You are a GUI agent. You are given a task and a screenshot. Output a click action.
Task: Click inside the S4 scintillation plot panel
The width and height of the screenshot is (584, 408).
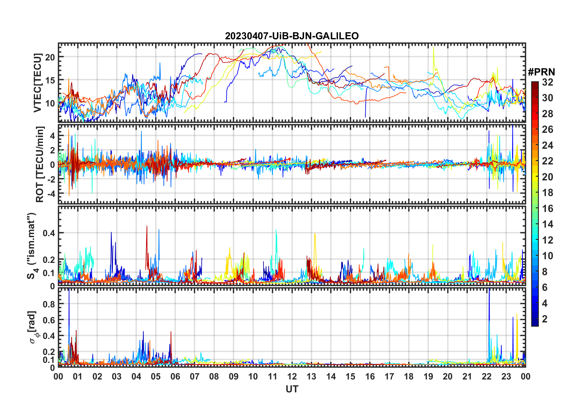tap(292, 245)
